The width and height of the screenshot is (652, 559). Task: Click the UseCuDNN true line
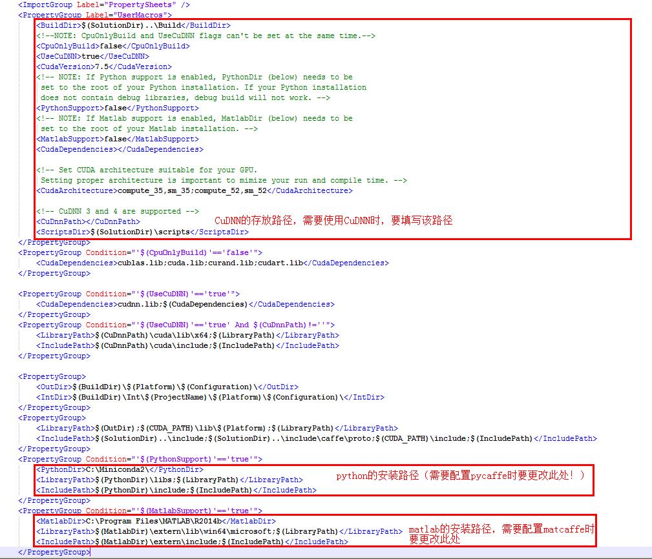coord(92,57)
